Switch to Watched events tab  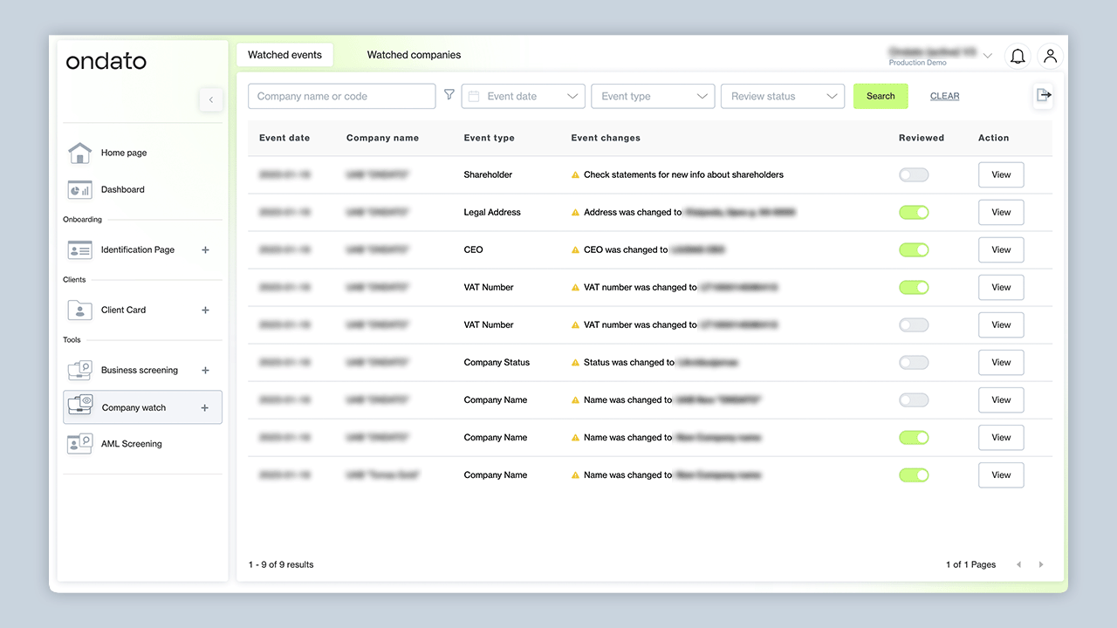[x=284, y=55]
